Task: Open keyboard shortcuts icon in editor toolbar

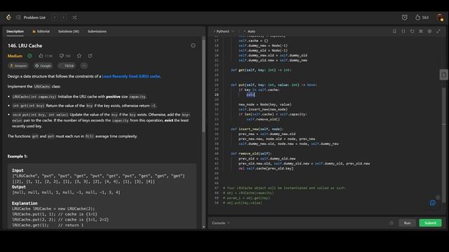Action: (421, 31)
